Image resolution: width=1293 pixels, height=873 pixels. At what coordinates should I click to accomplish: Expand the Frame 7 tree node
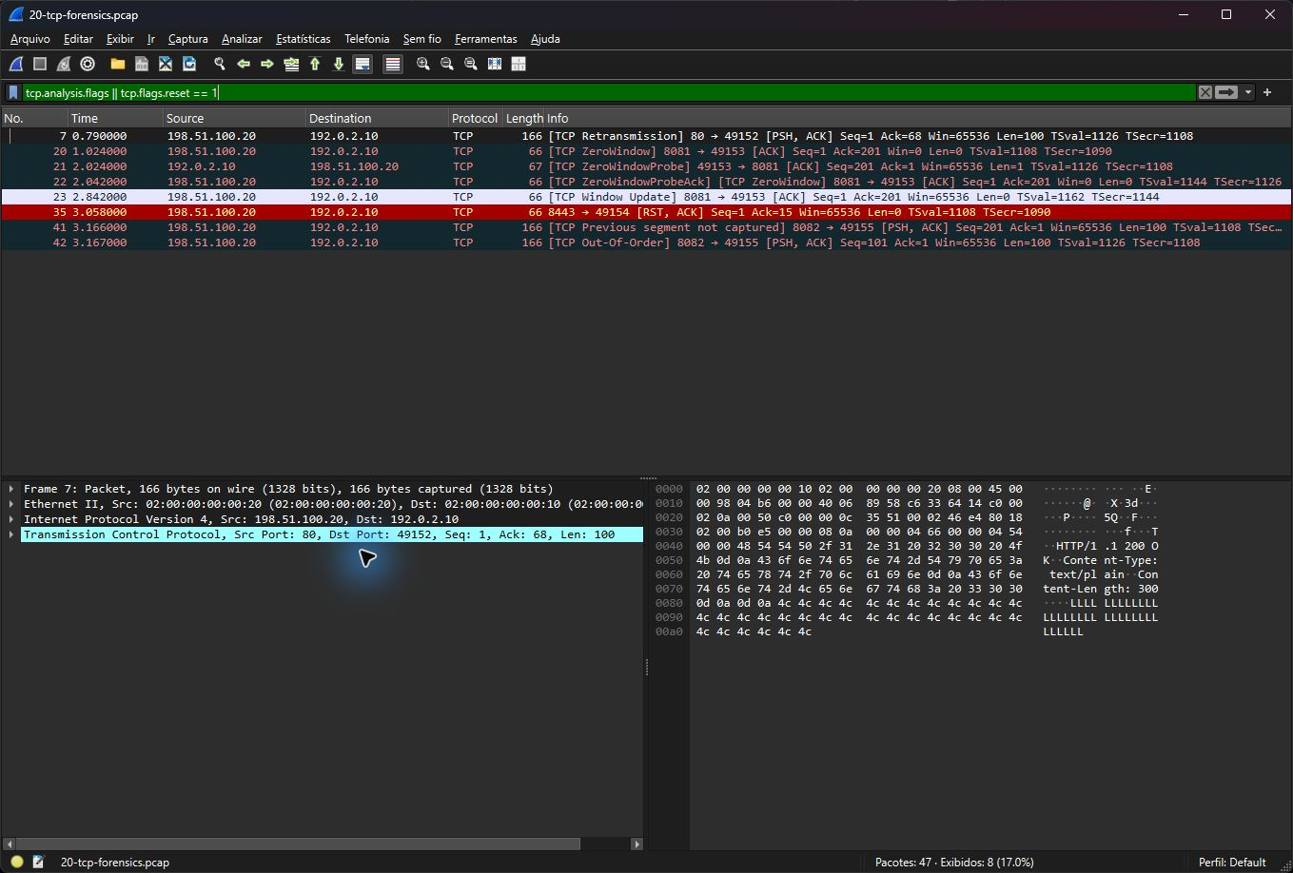click(11, 489)
